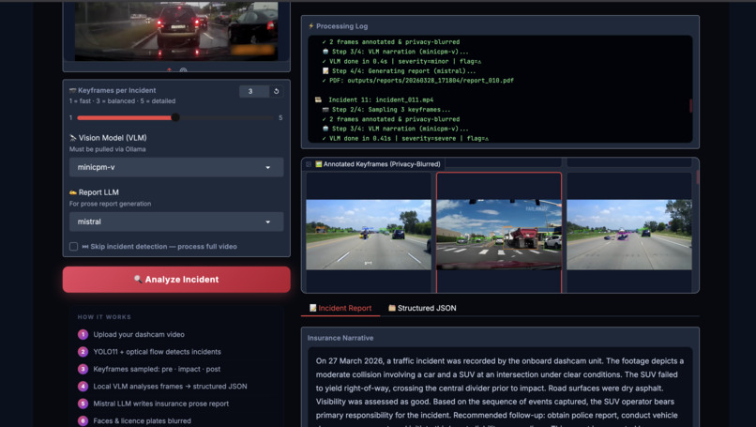Screen dimensions: 756x427
Task: Click log line 'Step 2/4: Sampling 3 keyframes...'
Action: (386, 110)
